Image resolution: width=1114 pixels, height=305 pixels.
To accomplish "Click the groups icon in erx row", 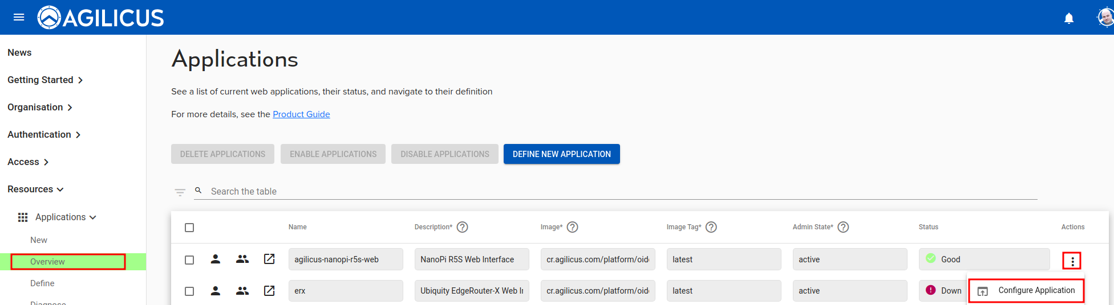I will [x=242, y=291].
